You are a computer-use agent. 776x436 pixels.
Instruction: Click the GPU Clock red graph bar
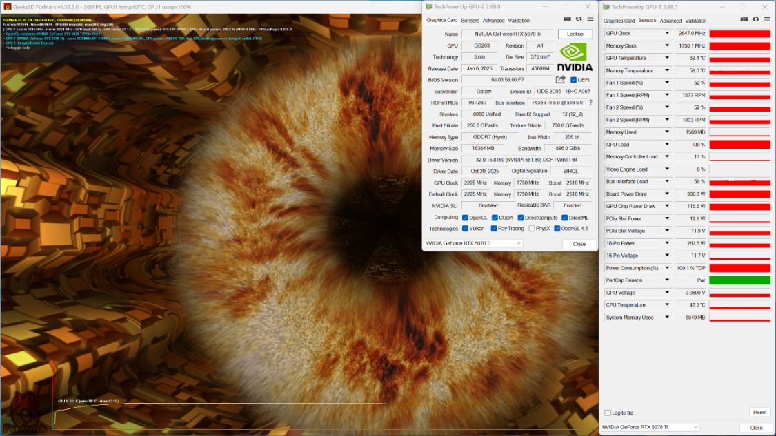pyautogui.click(x=739, y=33)
